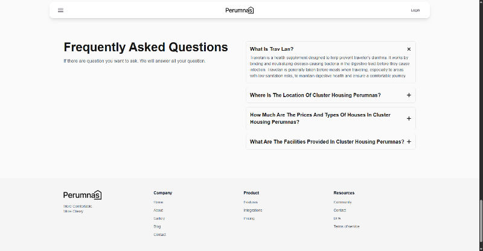Click the Login link in the header
This screenshot has height=251, width=483.
(x=415, y=10)
